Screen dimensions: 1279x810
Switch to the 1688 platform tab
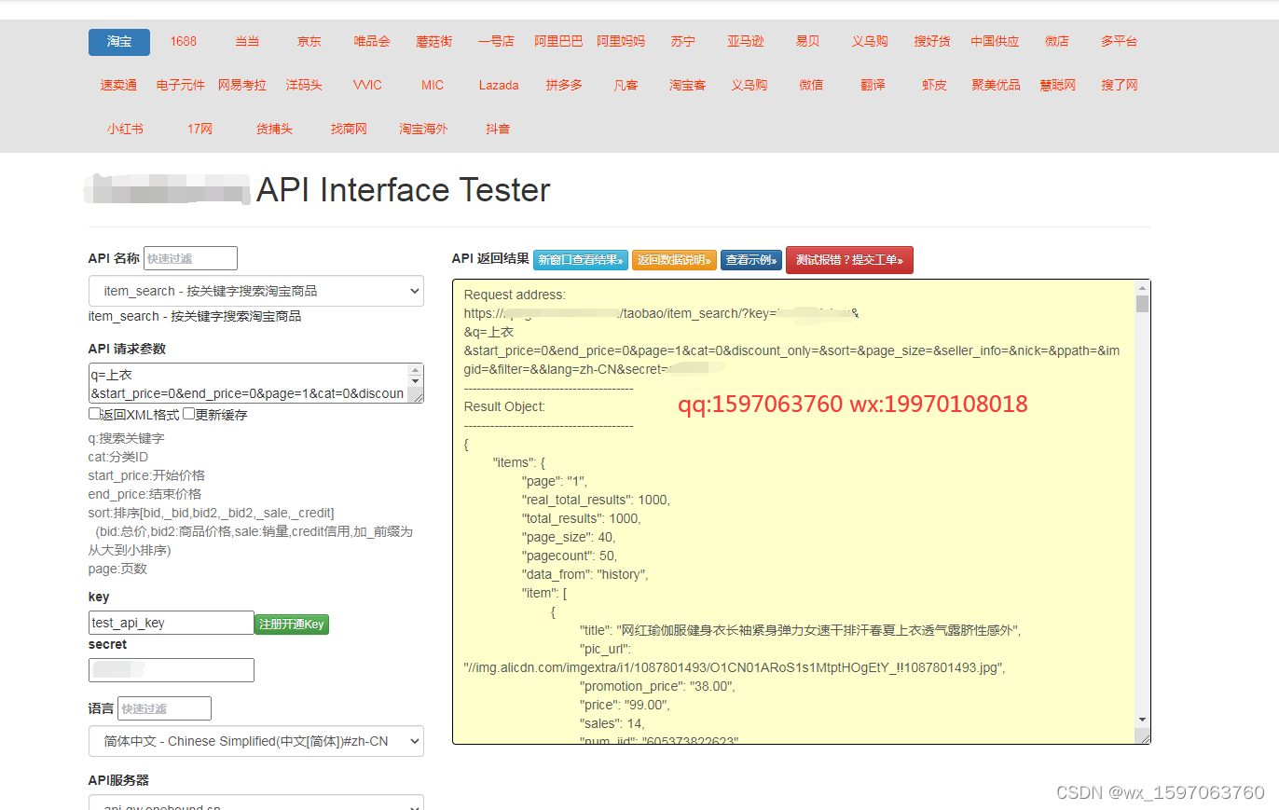184,42
